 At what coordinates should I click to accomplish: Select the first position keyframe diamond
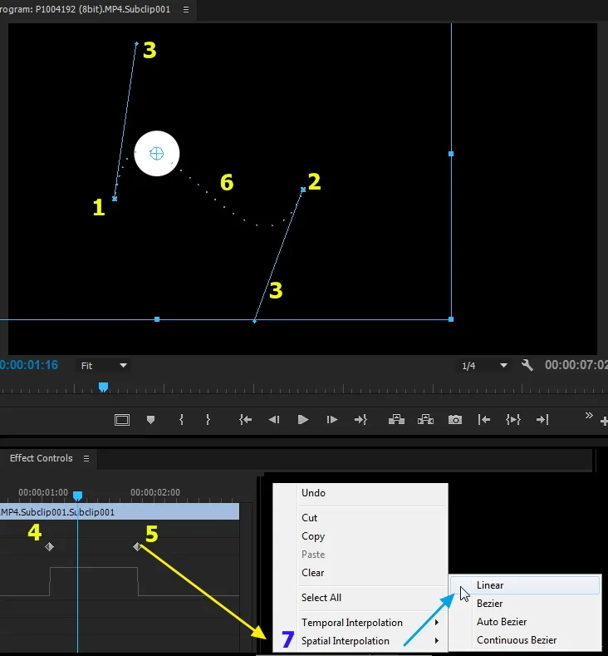49,547
